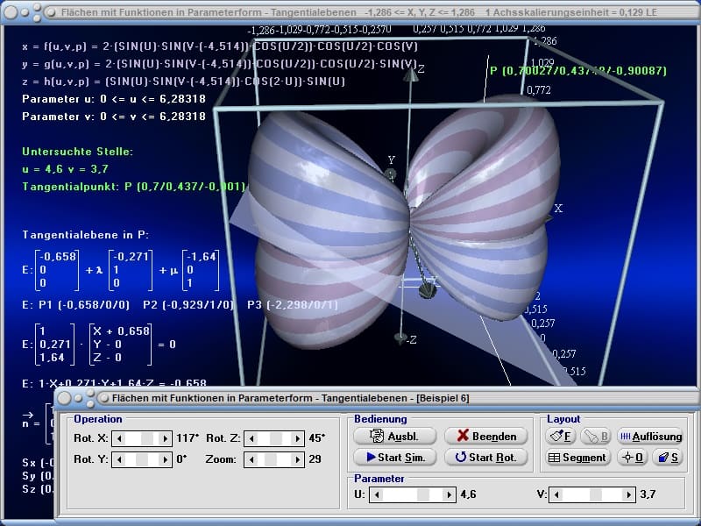Click the Rot. Z slider thumb
Image resolution: width=701 pixels, height=526 pixels.
(x=276, y=438)
